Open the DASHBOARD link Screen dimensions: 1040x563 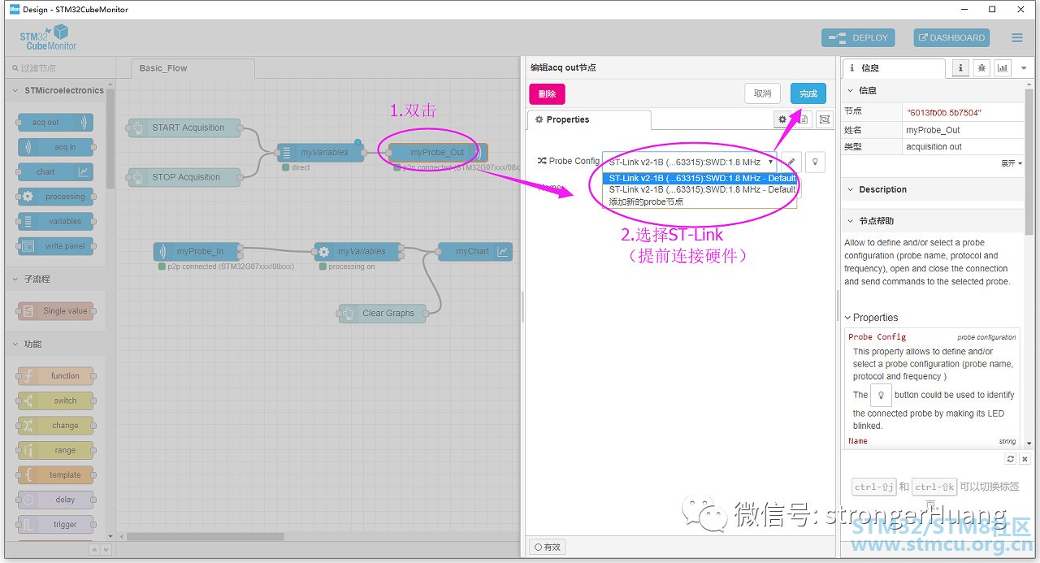click(951, 37)
